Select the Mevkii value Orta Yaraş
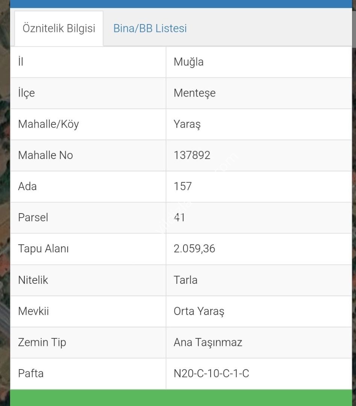 point(199,312)
